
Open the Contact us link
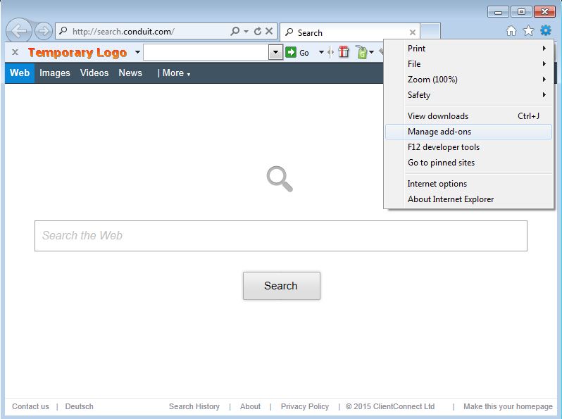tap(30, 406)
